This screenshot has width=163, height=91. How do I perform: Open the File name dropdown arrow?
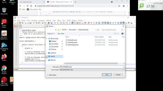click(x=123, y=67)
